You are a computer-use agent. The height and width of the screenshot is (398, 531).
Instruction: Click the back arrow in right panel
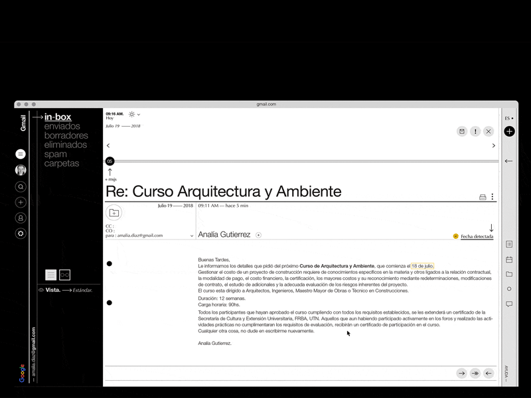pos(508,161)
